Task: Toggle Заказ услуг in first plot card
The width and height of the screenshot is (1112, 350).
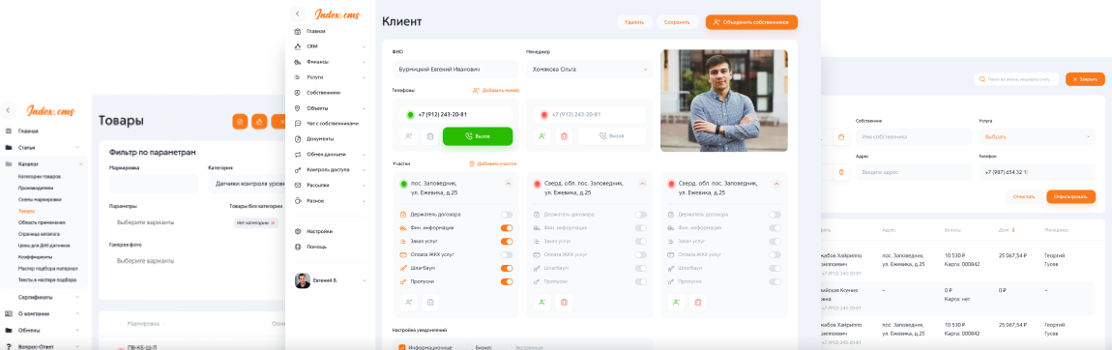Action: [507, 242]
